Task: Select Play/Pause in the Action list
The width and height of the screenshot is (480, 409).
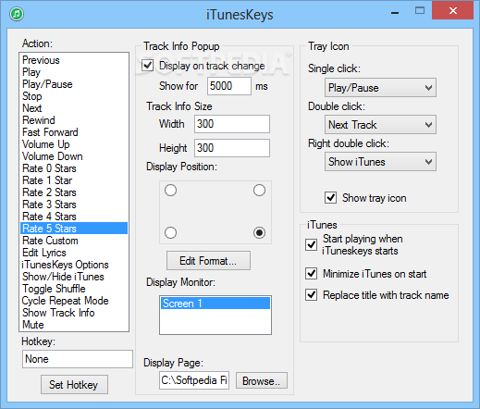Action: pos(74,84)
